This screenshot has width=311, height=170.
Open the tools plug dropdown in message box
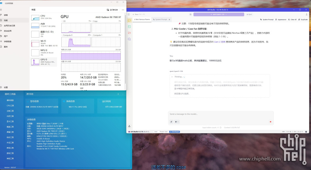pyautogui.click(x=177, y=122)
